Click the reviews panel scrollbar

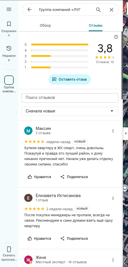click(x=122, y=65)
